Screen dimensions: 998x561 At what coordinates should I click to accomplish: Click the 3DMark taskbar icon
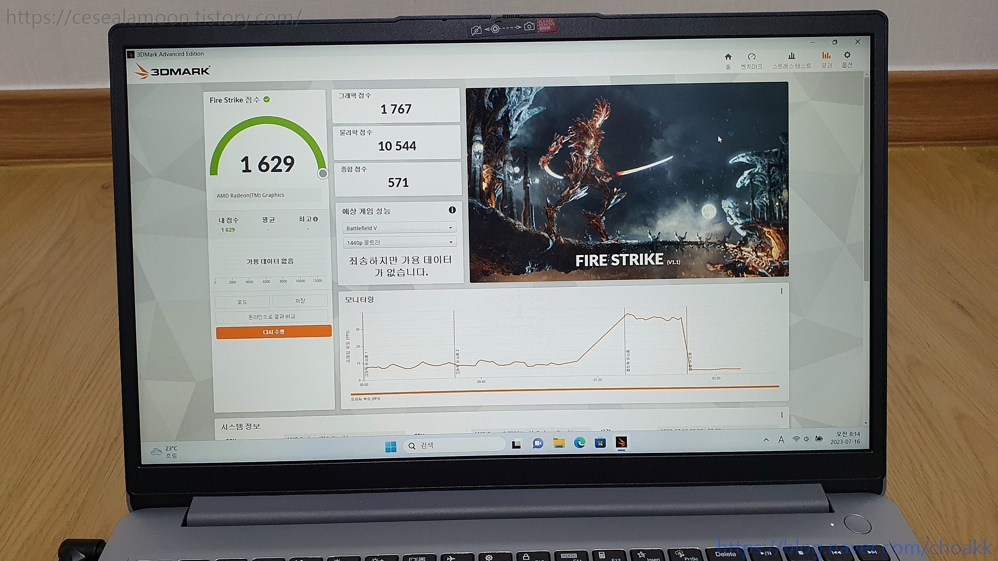click(x=621, y=442)
